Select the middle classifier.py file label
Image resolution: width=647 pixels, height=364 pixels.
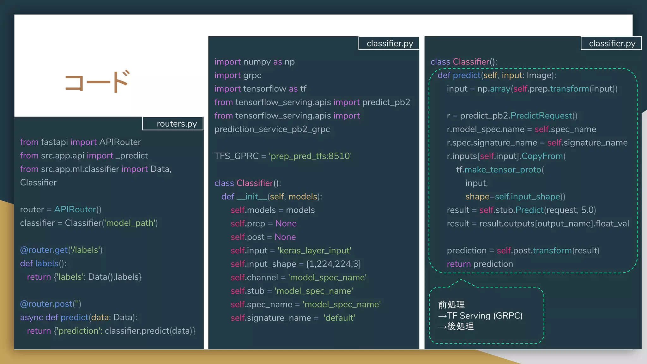coord(390,43)
